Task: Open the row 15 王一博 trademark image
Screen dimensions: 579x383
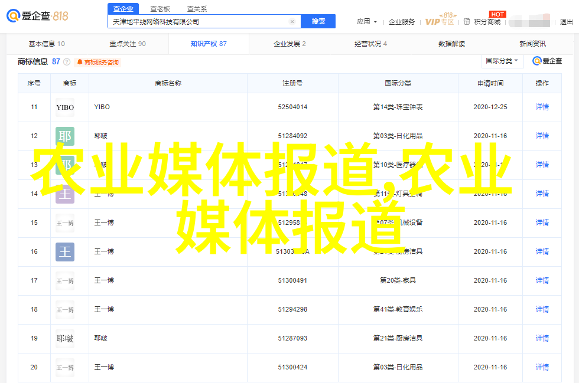Action: click(x=65, y=223)
